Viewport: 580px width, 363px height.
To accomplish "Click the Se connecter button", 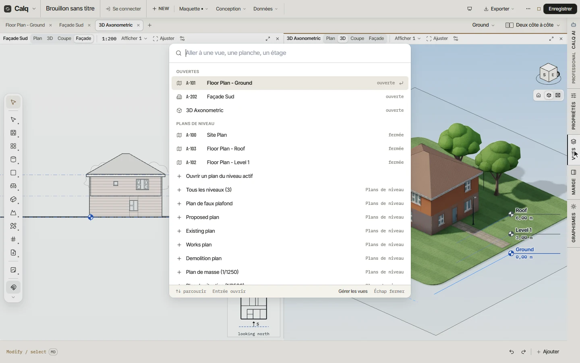I will 123,9.
